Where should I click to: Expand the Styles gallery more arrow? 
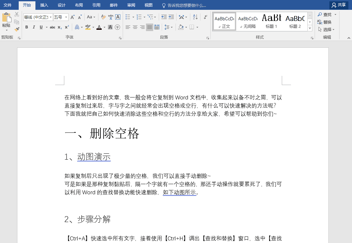click(310, 28)
